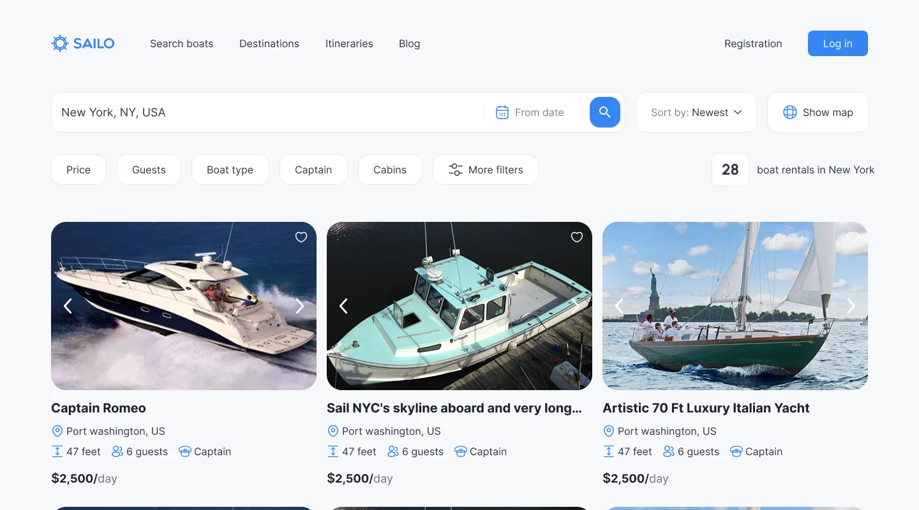Open the Cabins filter

tap(390, 170)
